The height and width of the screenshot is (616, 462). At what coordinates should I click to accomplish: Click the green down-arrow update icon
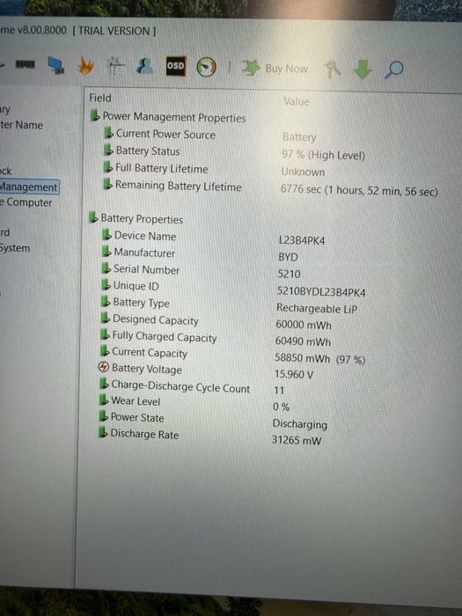click(x=363, y=70)
